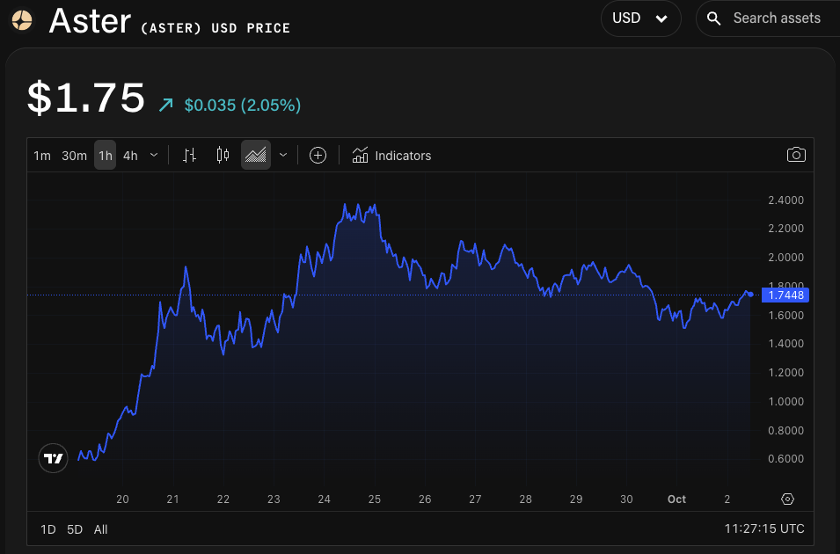Switch to the 1m timeframe
The height and width of the screenshot is (554, 840).
click(41, 155)
